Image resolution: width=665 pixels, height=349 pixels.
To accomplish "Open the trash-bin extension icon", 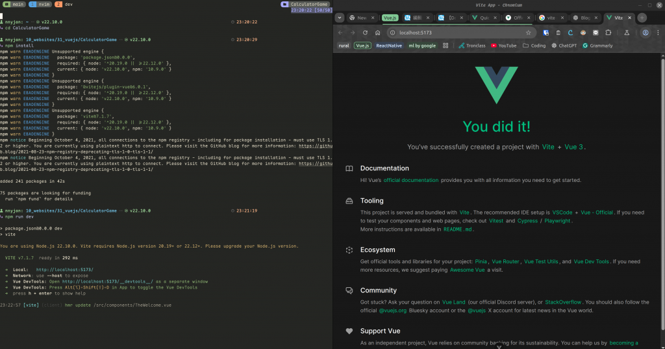I will click(x=558, y=32).
